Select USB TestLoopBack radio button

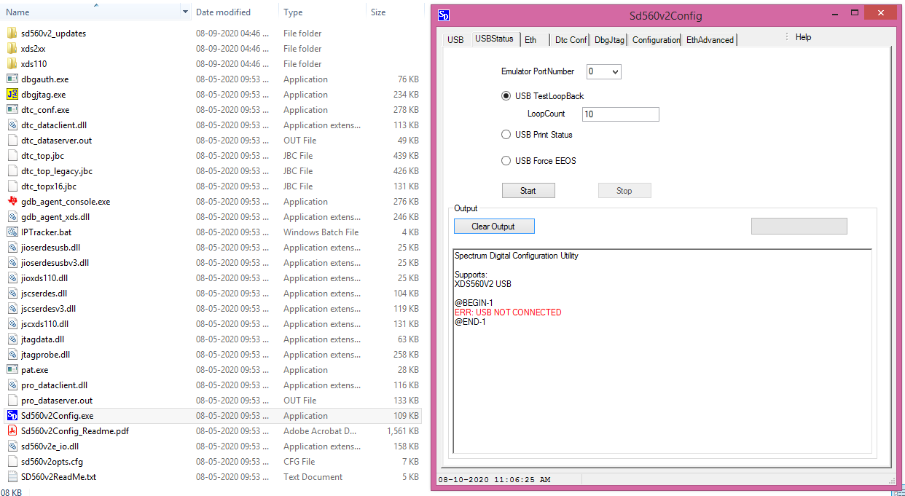click(x=506, y=96)
